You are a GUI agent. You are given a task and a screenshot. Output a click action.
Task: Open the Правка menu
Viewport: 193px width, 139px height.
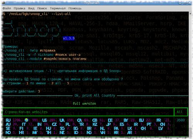pos(19,8)
